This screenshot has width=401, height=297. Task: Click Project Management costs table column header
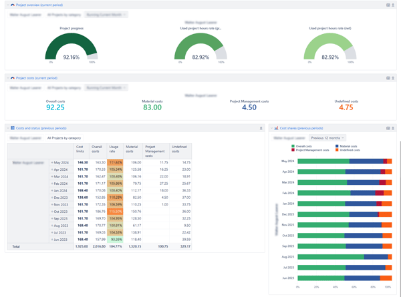(x=156, y=151)
